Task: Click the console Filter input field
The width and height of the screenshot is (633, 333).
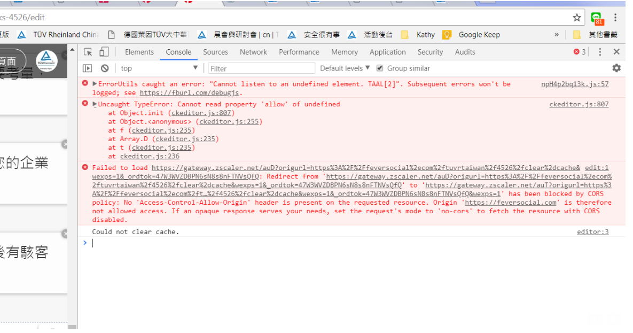Action: [x=261, y=68]
